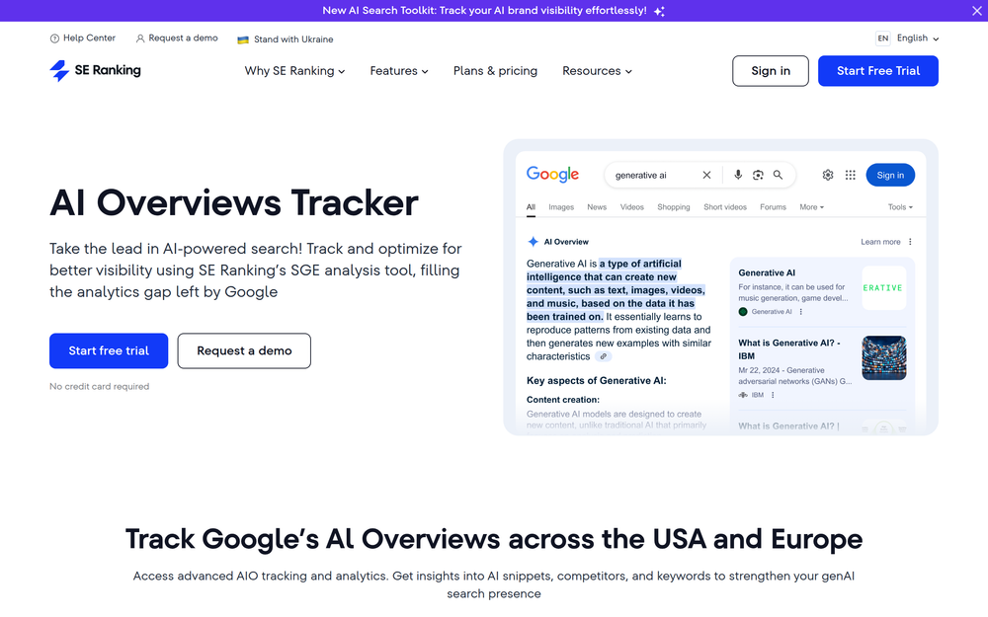Click the Help Center question icon

[x=54, y=39]
